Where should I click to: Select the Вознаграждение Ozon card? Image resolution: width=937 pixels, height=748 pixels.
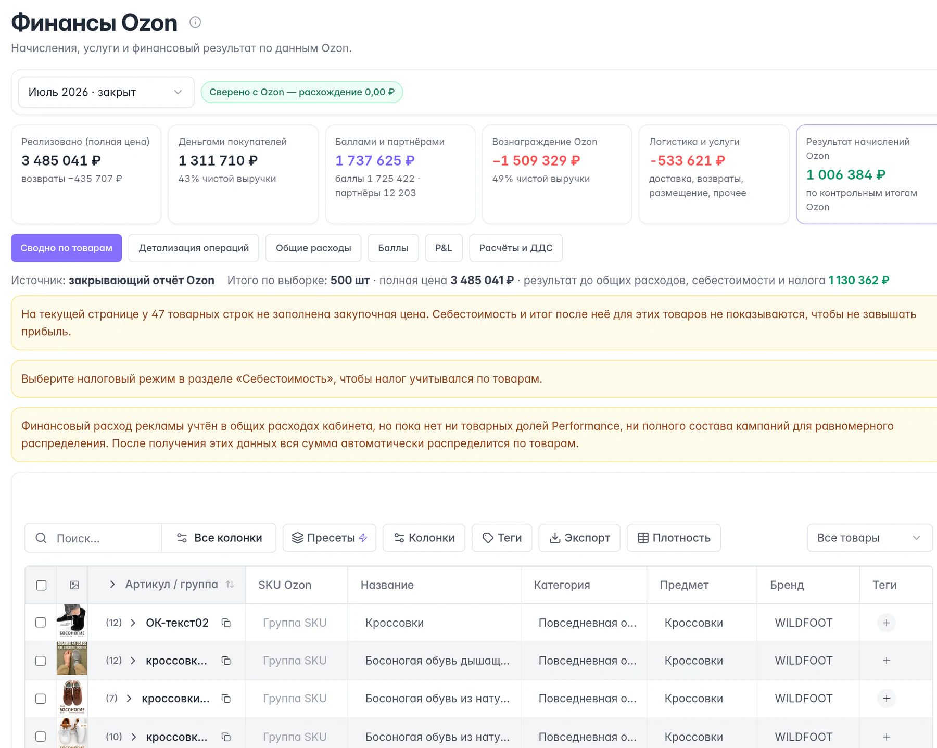(x=557, y=174)
